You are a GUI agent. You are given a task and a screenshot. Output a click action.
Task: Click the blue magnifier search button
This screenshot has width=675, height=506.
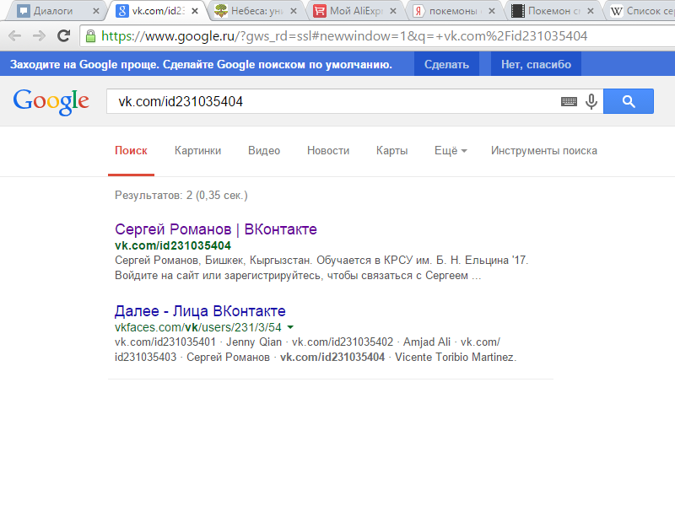tap(629, 101)
